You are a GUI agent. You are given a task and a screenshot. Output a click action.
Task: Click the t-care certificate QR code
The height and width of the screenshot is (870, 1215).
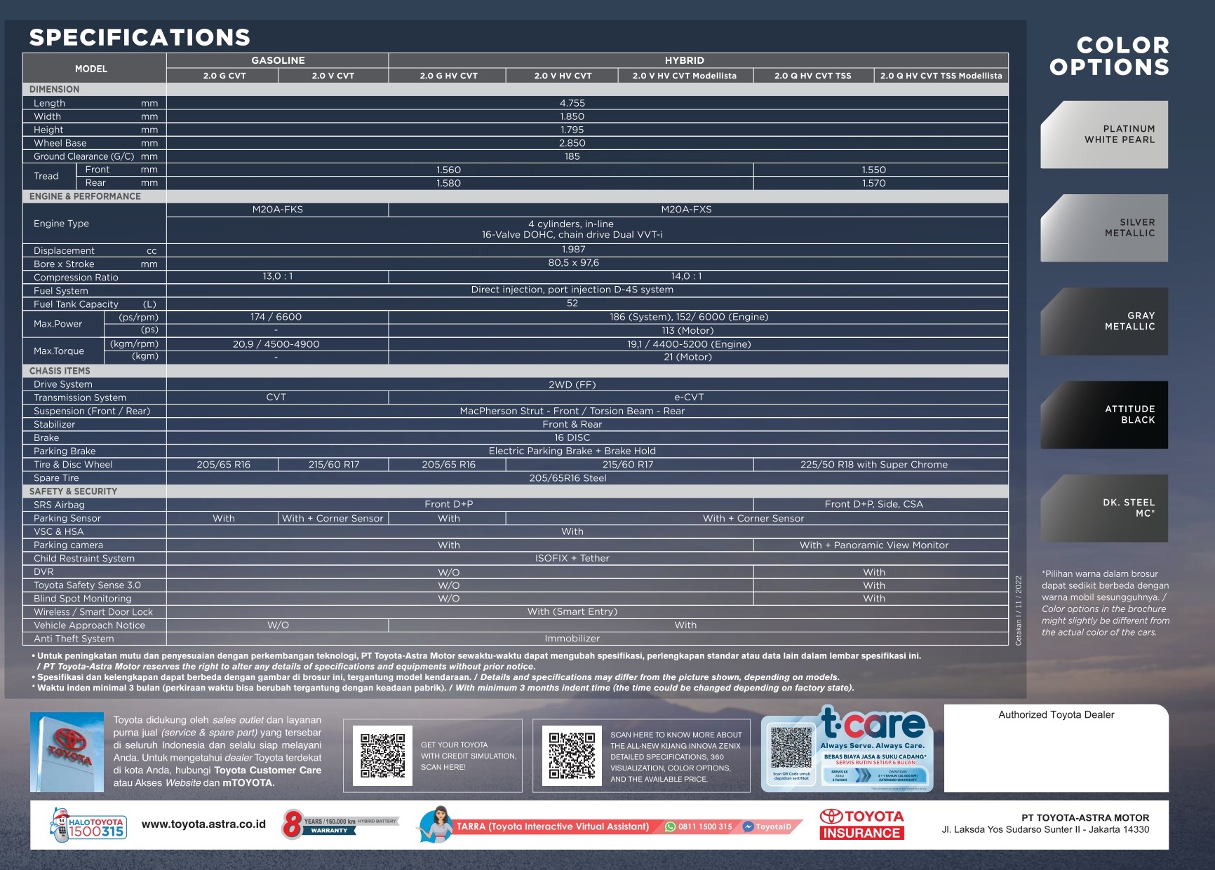pos(791,748)
